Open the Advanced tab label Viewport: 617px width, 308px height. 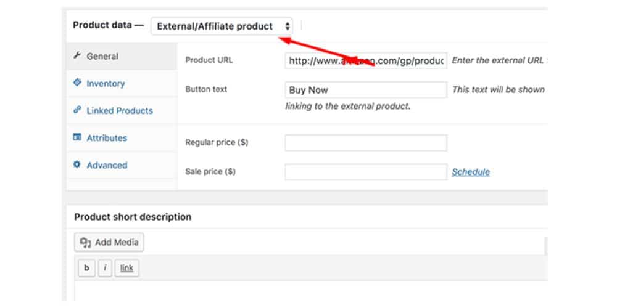(x=107, y=165)
